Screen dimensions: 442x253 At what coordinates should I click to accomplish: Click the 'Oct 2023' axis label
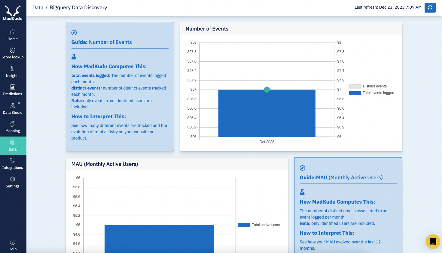coord(267,142)
